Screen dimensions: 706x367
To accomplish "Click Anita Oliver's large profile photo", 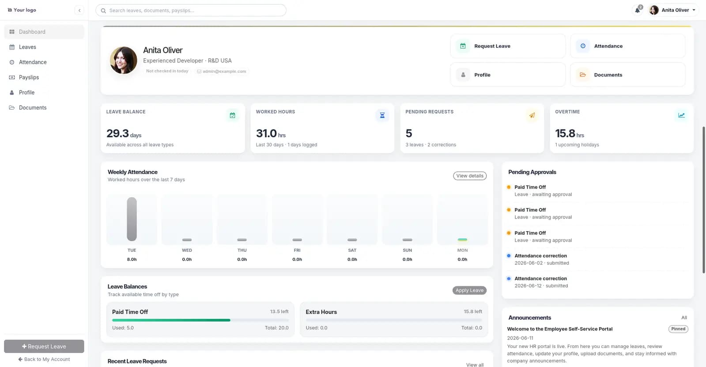I will (124, 60).
